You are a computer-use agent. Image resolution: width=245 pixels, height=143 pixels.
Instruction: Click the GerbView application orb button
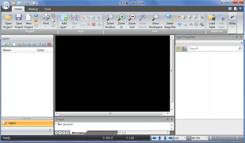point(6,5)
